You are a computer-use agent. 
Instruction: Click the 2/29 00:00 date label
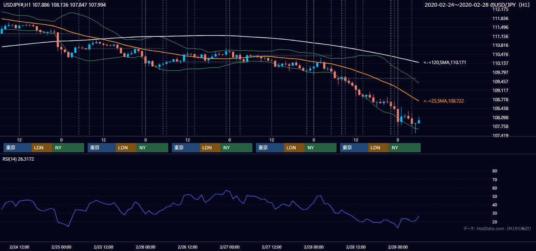click(398, 247)
